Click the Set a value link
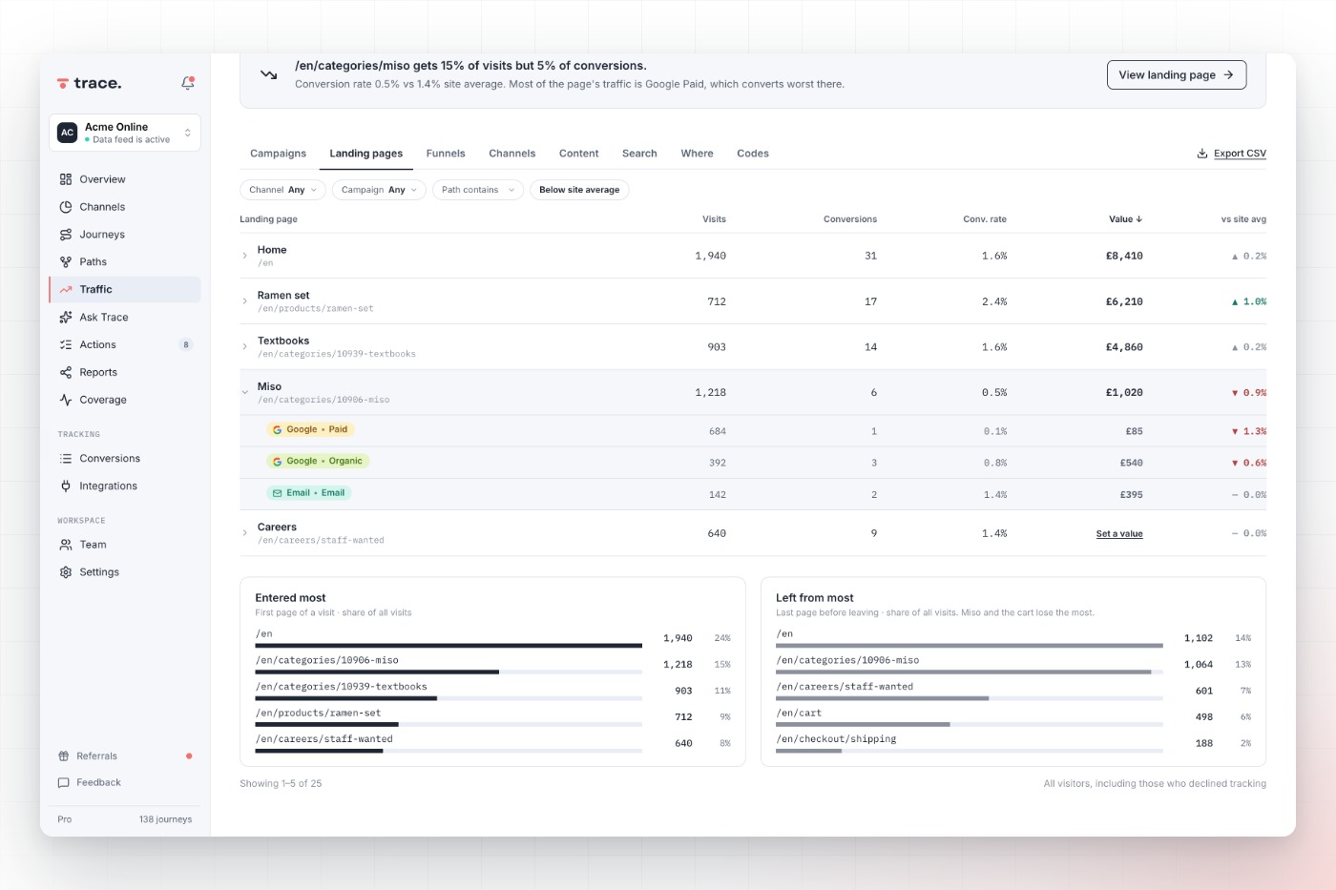The width and height of the screenshot is (1336, 890). tap(1119, 534)
